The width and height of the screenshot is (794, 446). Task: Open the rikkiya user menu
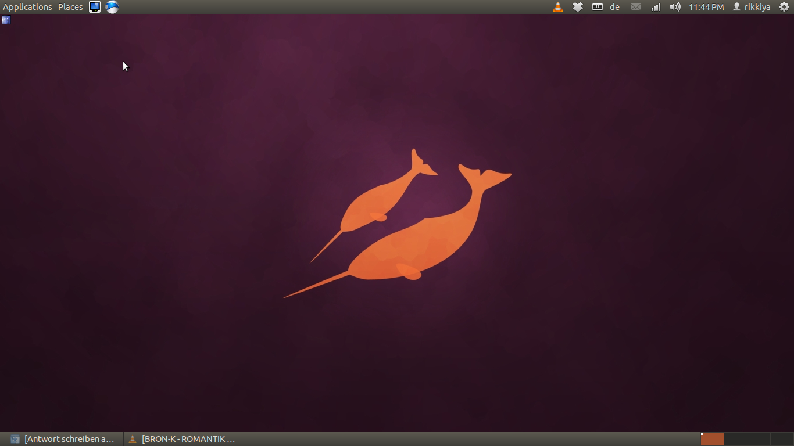tap(752, 7)
